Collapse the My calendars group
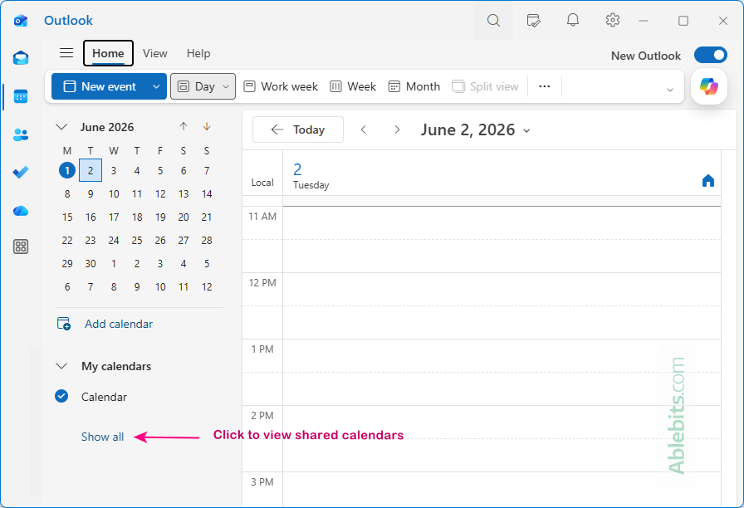 coord(61,366)
